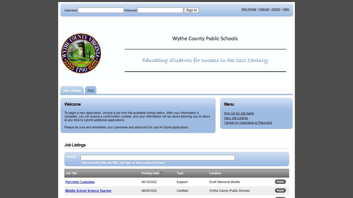Open the Part-time Custodian job listing

tap(80, 182)
